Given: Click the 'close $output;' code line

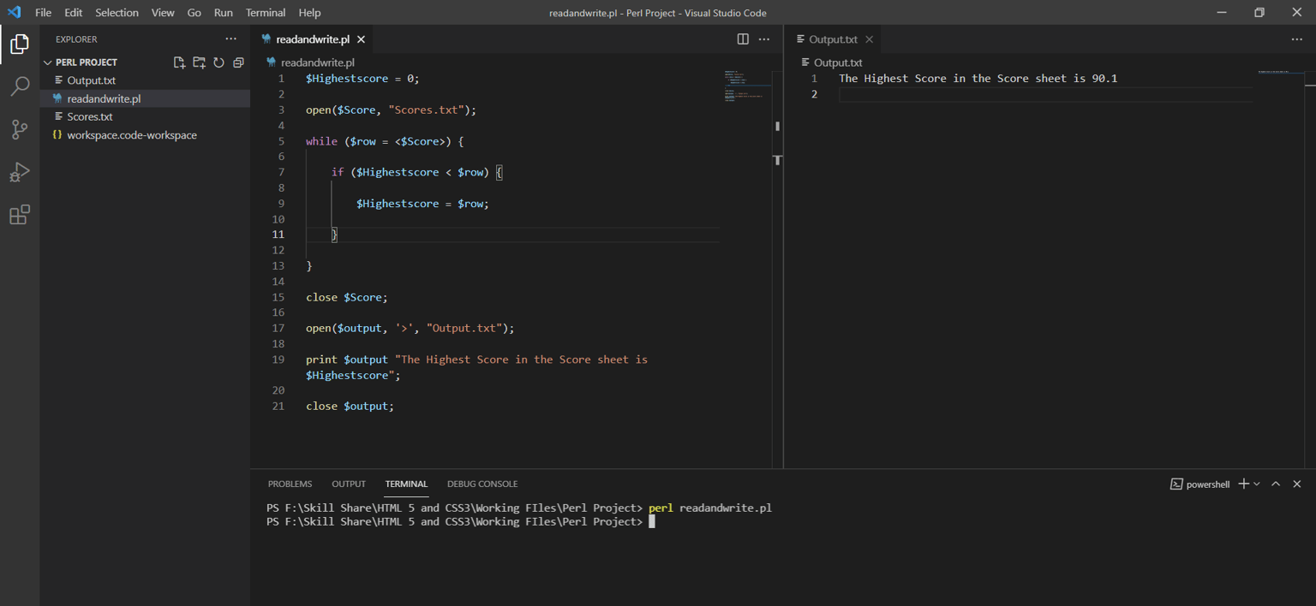Looking at the screenshot, I should point(350,406).
